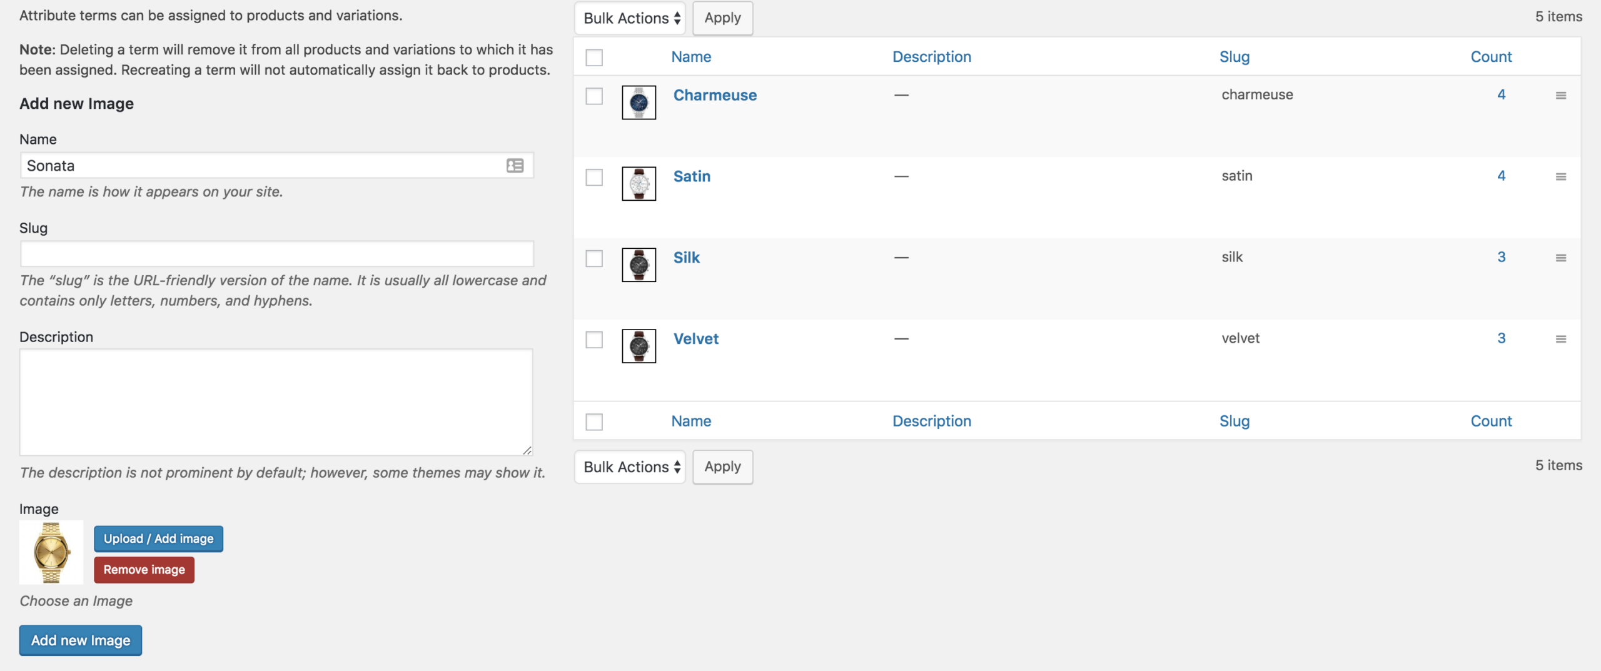
Task: Check the checkbox for Silk row
Action: (593, 258)
